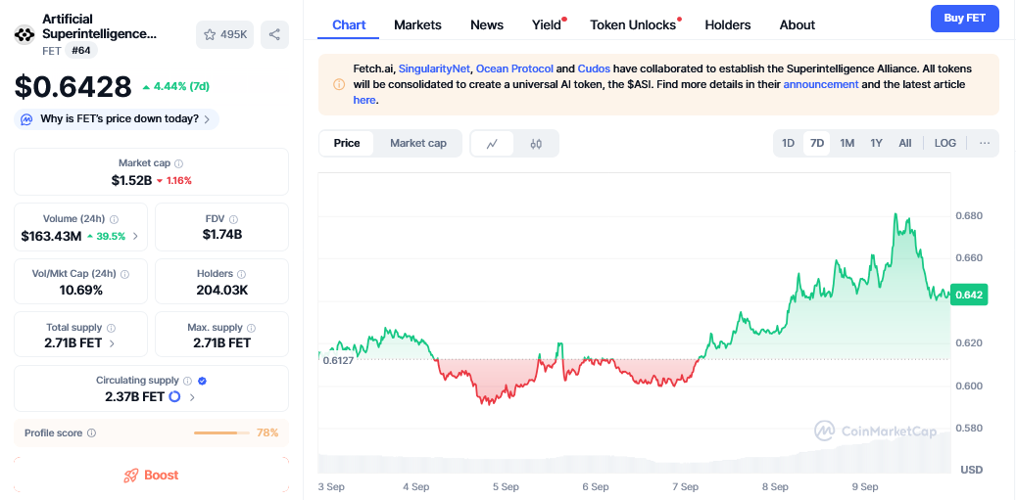Click the 4.44% (7d) change indicator

click(175, 87)
